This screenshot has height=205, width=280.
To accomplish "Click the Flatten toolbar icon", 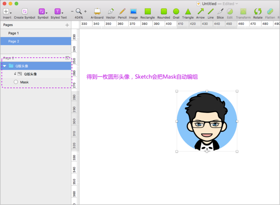I will tap(270, 12).
